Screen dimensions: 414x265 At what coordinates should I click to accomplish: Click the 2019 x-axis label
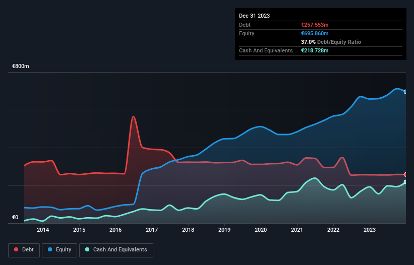[x=224, y=230]
